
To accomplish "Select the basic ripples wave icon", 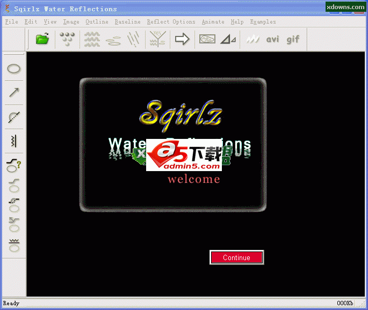I will [x=92, y=39].
